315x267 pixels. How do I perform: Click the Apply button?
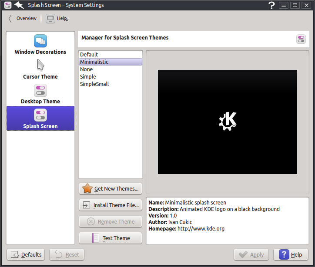point(251,254)
